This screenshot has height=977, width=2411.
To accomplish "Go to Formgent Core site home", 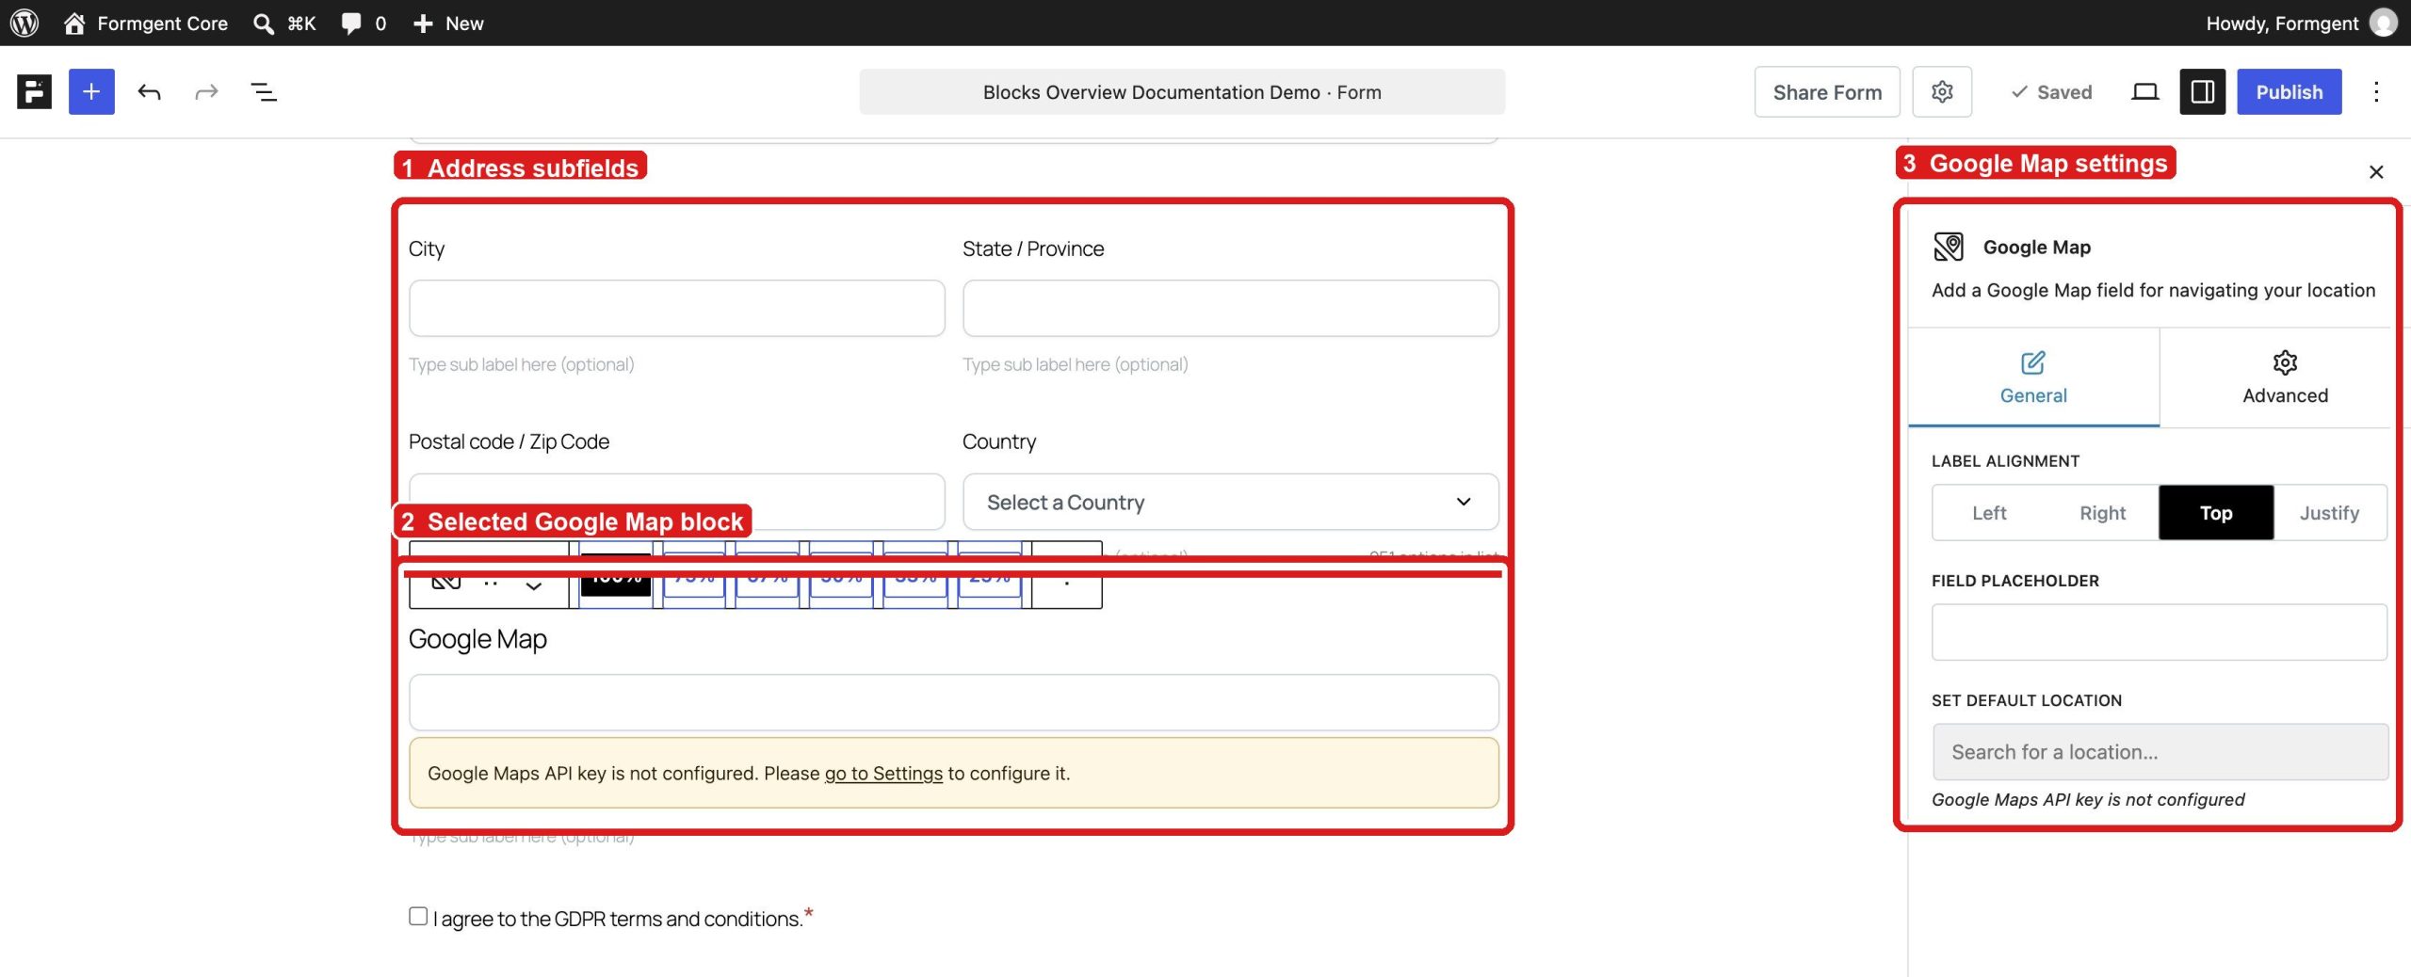I will click(x=146, y=23).
